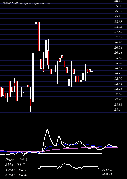Click the <<Live MACD label

point(107,172)
